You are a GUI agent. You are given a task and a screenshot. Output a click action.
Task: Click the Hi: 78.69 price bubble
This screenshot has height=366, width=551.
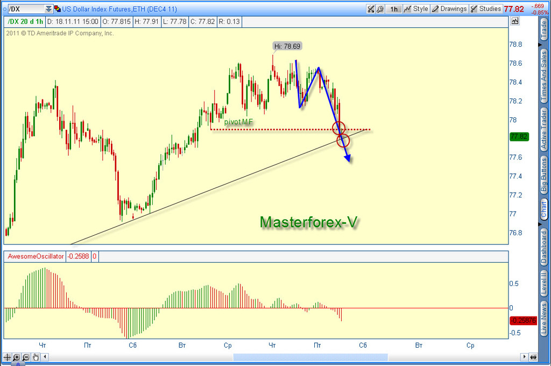tap(287, 46)
